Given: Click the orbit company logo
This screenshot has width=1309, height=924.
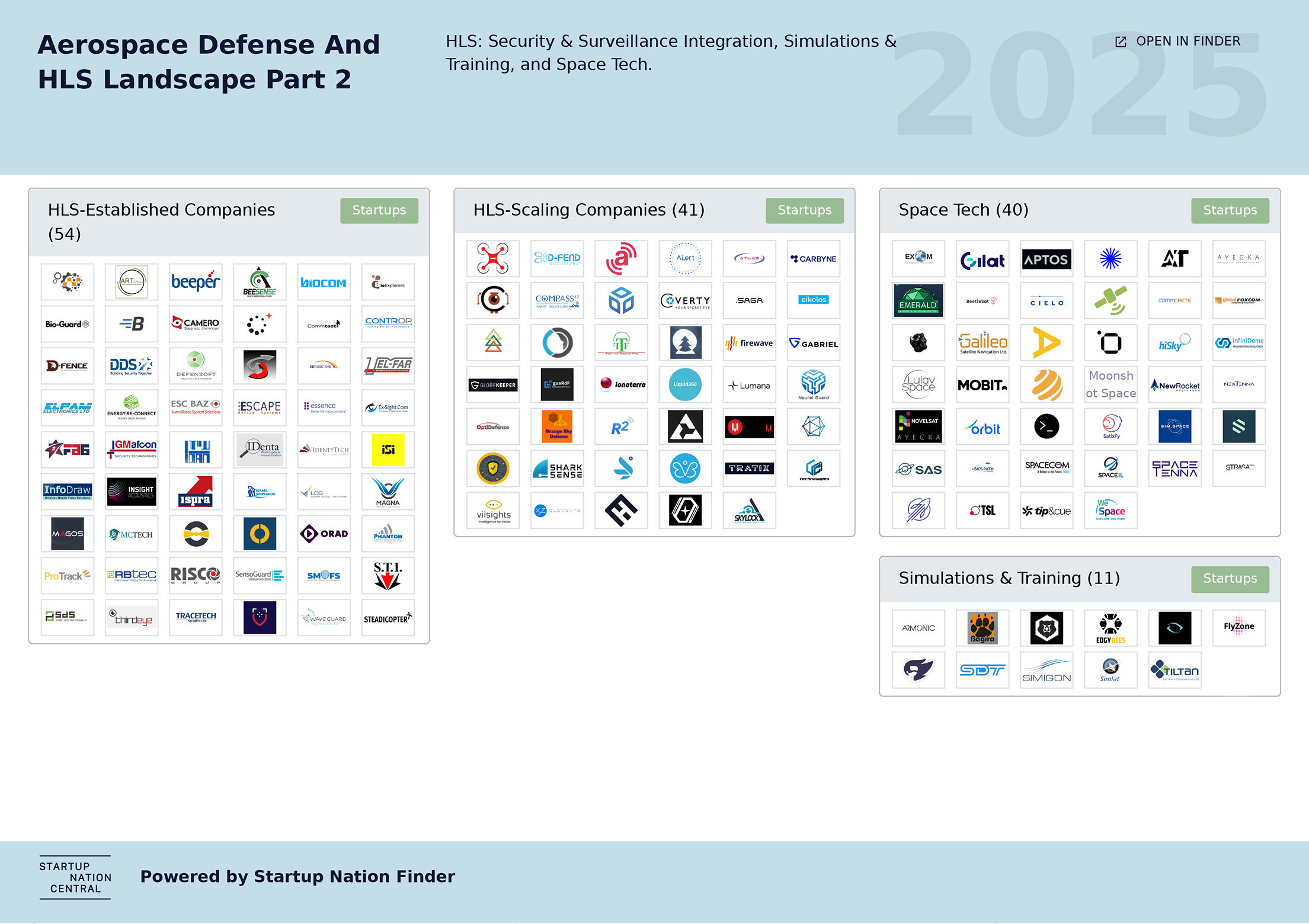Looking at the screenshot, I should tap(982, 427).
